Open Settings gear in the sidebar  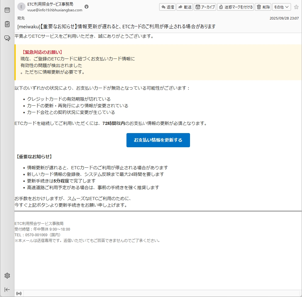7,276
